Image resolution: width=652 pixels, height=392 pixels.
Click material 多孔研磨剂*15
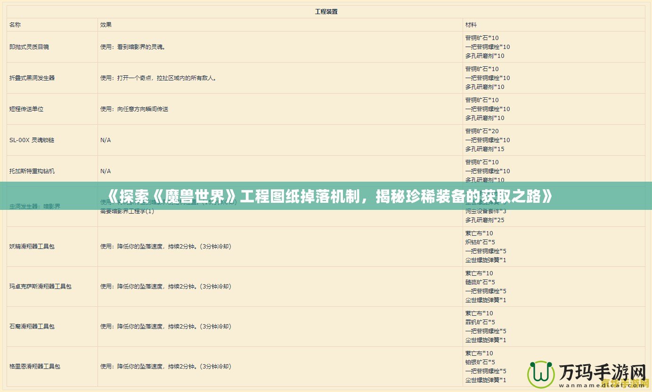point(485,149)
